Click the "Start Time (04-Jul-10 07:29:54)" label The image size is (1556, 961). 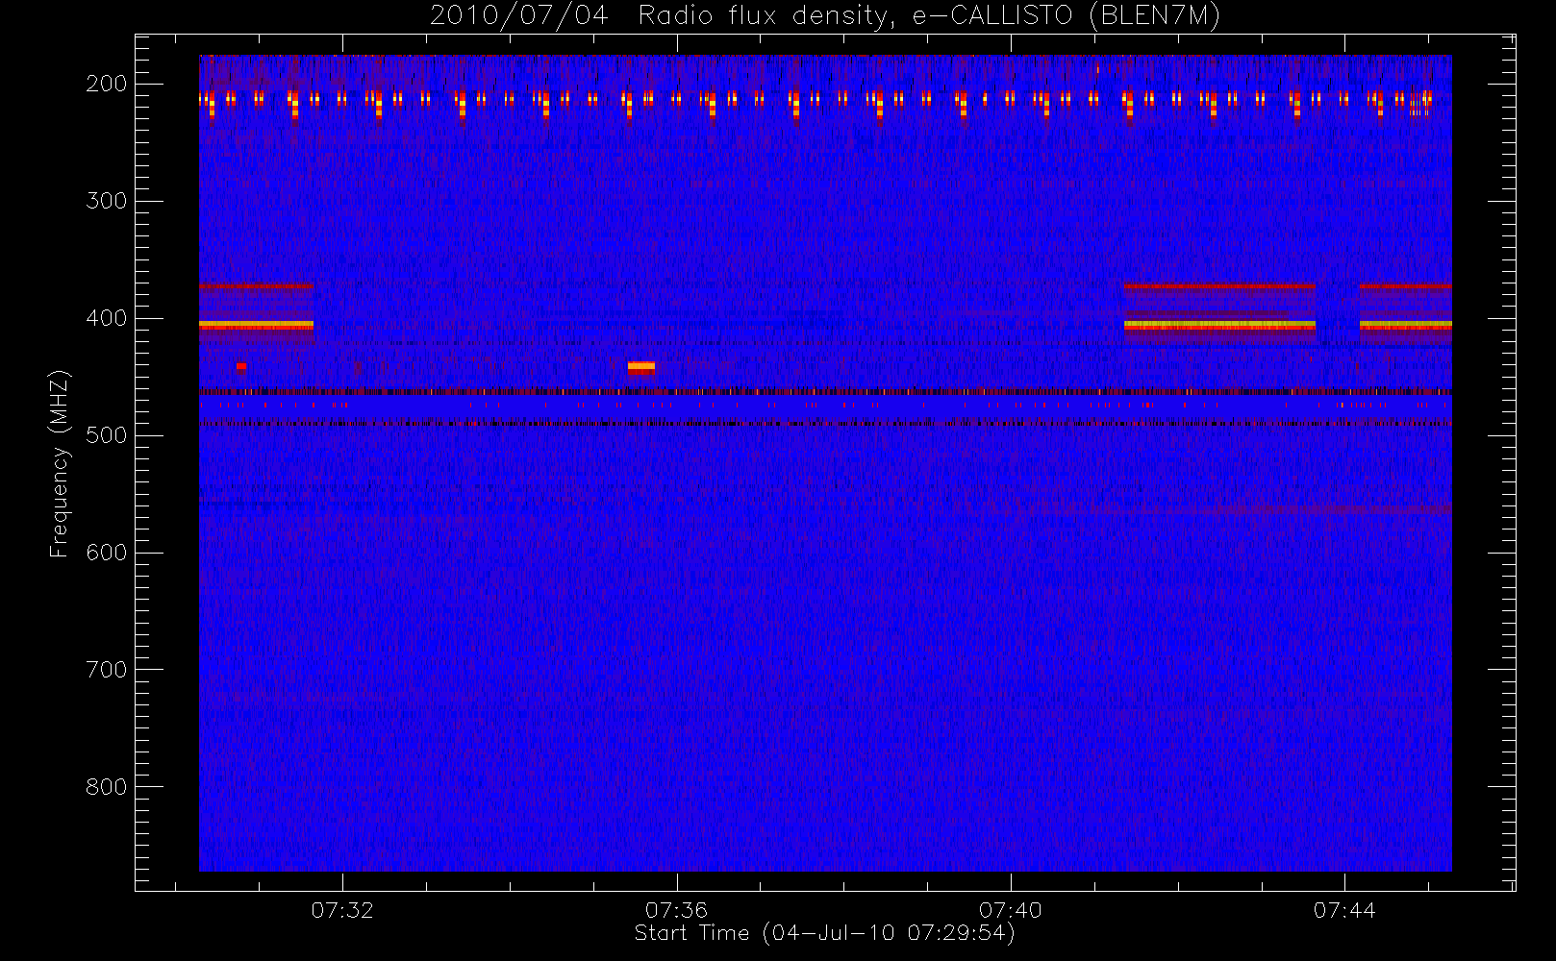825,933
